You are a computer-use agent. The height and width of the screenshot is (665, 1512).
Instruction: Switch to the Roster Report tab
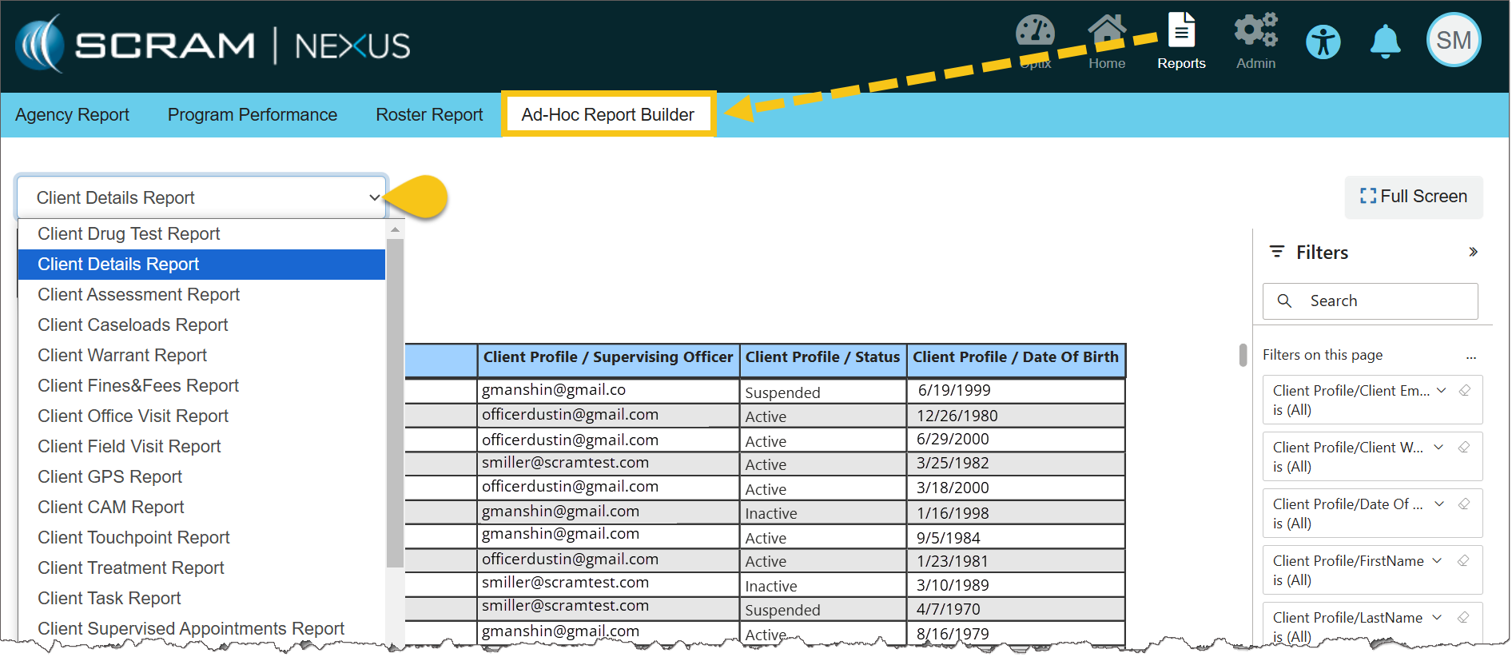(429, 115)
